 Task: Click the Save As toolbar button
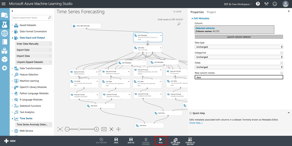tap(131, 141)
